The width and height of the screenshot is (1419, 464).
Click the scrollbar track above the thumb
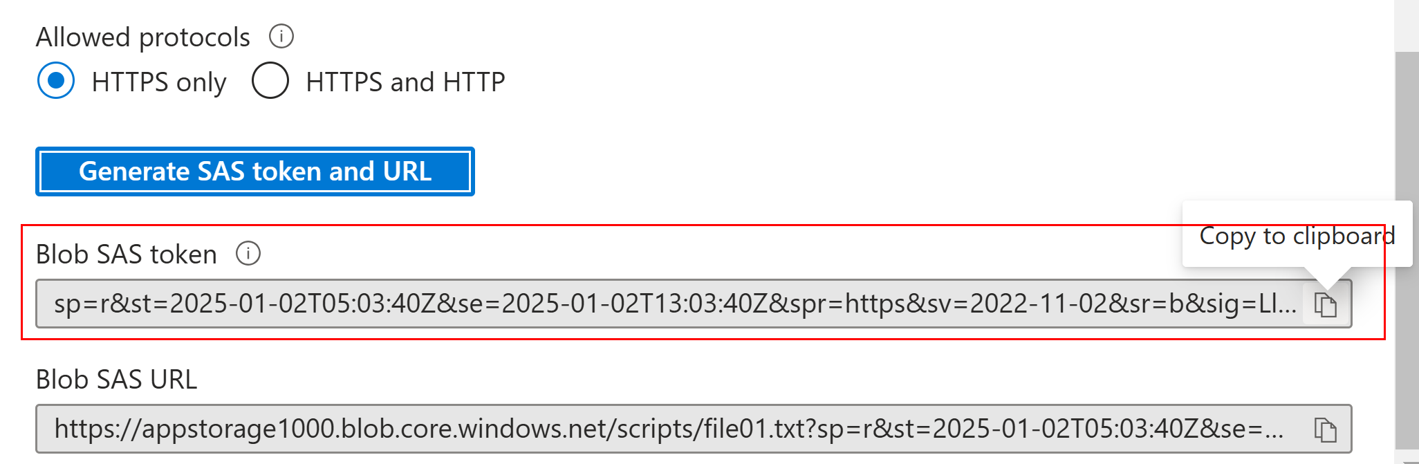[x=1407, y=25]
